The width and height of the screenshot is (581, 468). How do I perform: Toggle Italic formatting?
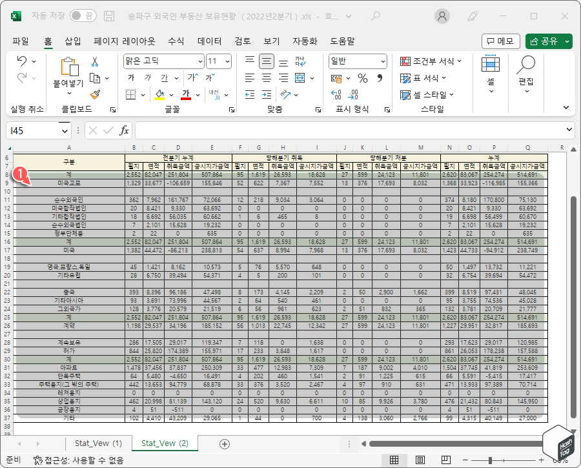pos(147,78)
